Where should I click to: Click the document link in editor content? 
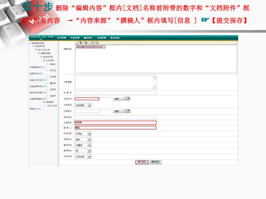89,47
